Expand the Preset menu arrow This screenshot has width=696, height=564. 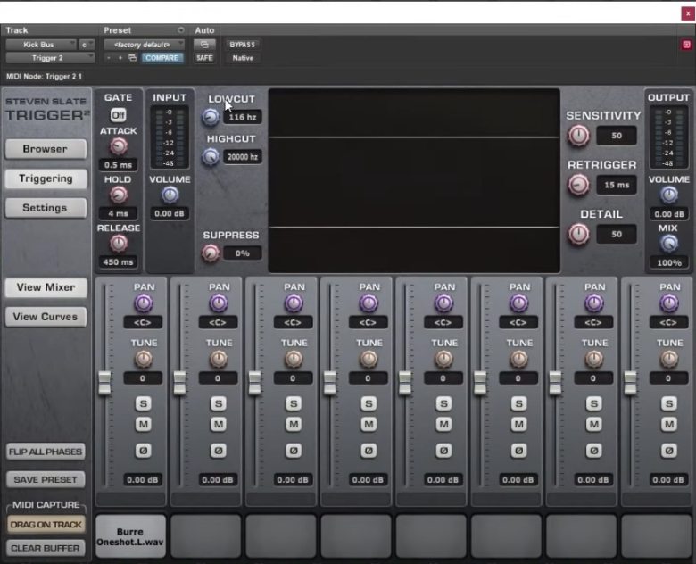tap(180, 30)
